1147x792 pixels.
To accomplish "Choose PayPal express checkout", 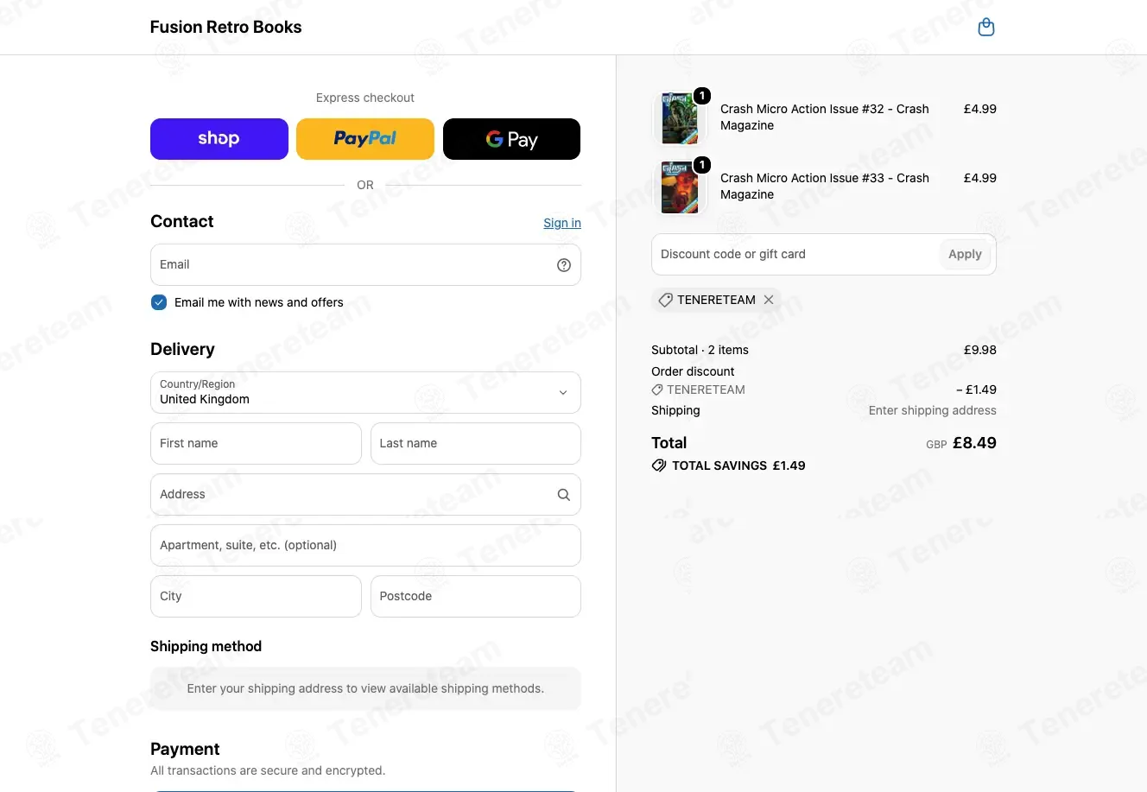I will coord(365,139).
